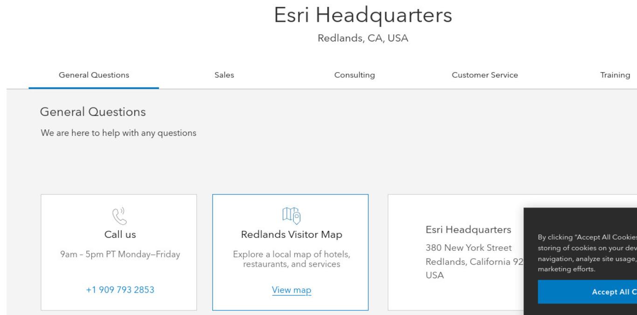Click the Esri Headquarters page heading
637x315 pixels.
pos(363,15)
